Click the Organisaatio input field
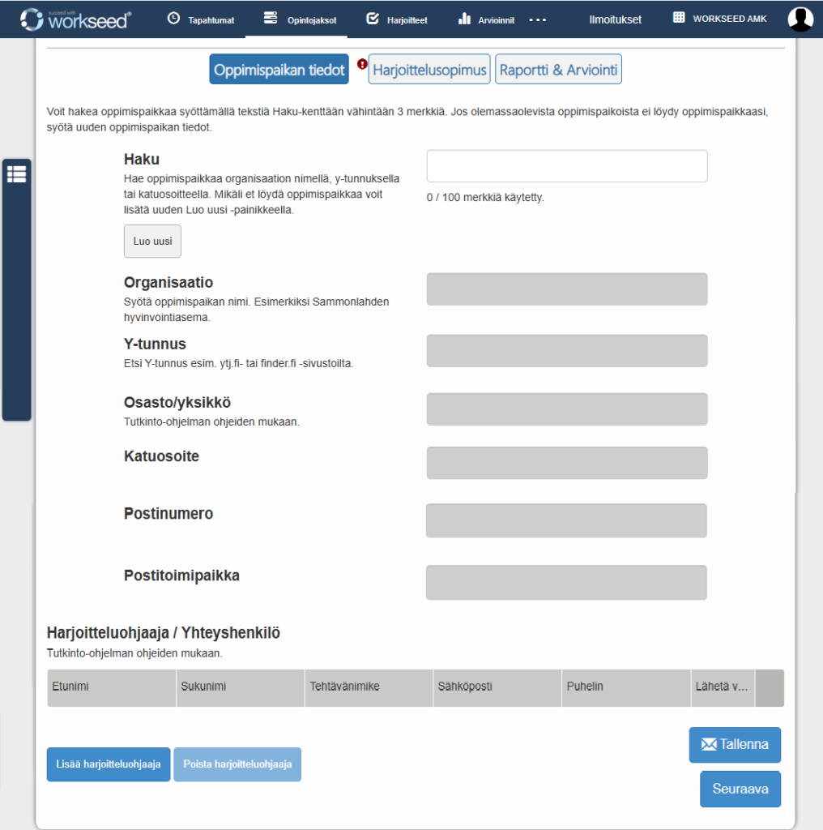 (567, 289)
